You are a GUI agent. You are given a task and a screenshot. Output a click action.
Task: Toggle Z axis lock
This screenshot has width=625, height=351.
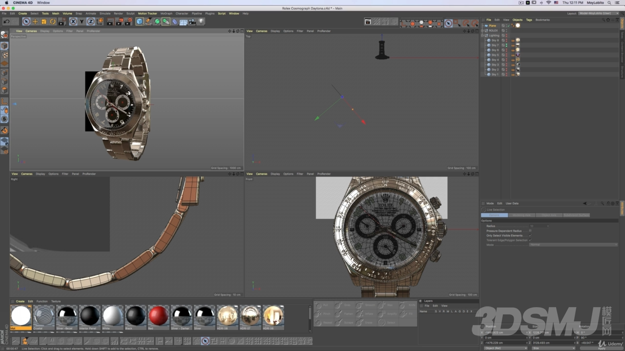tap(90, 21)
